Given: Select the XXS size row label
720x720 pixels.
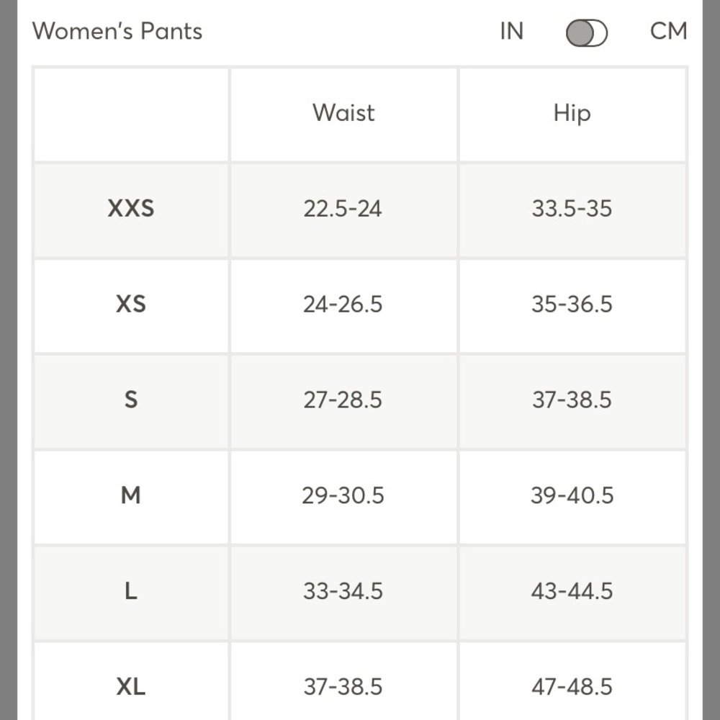Looking at the screenshot, I should (x=131, y=209).
